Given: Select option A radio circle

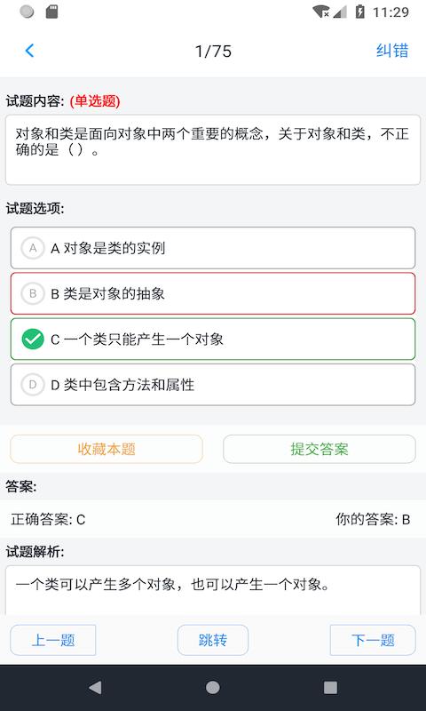Looking at the screenshot, I should (x=33, y=248).
